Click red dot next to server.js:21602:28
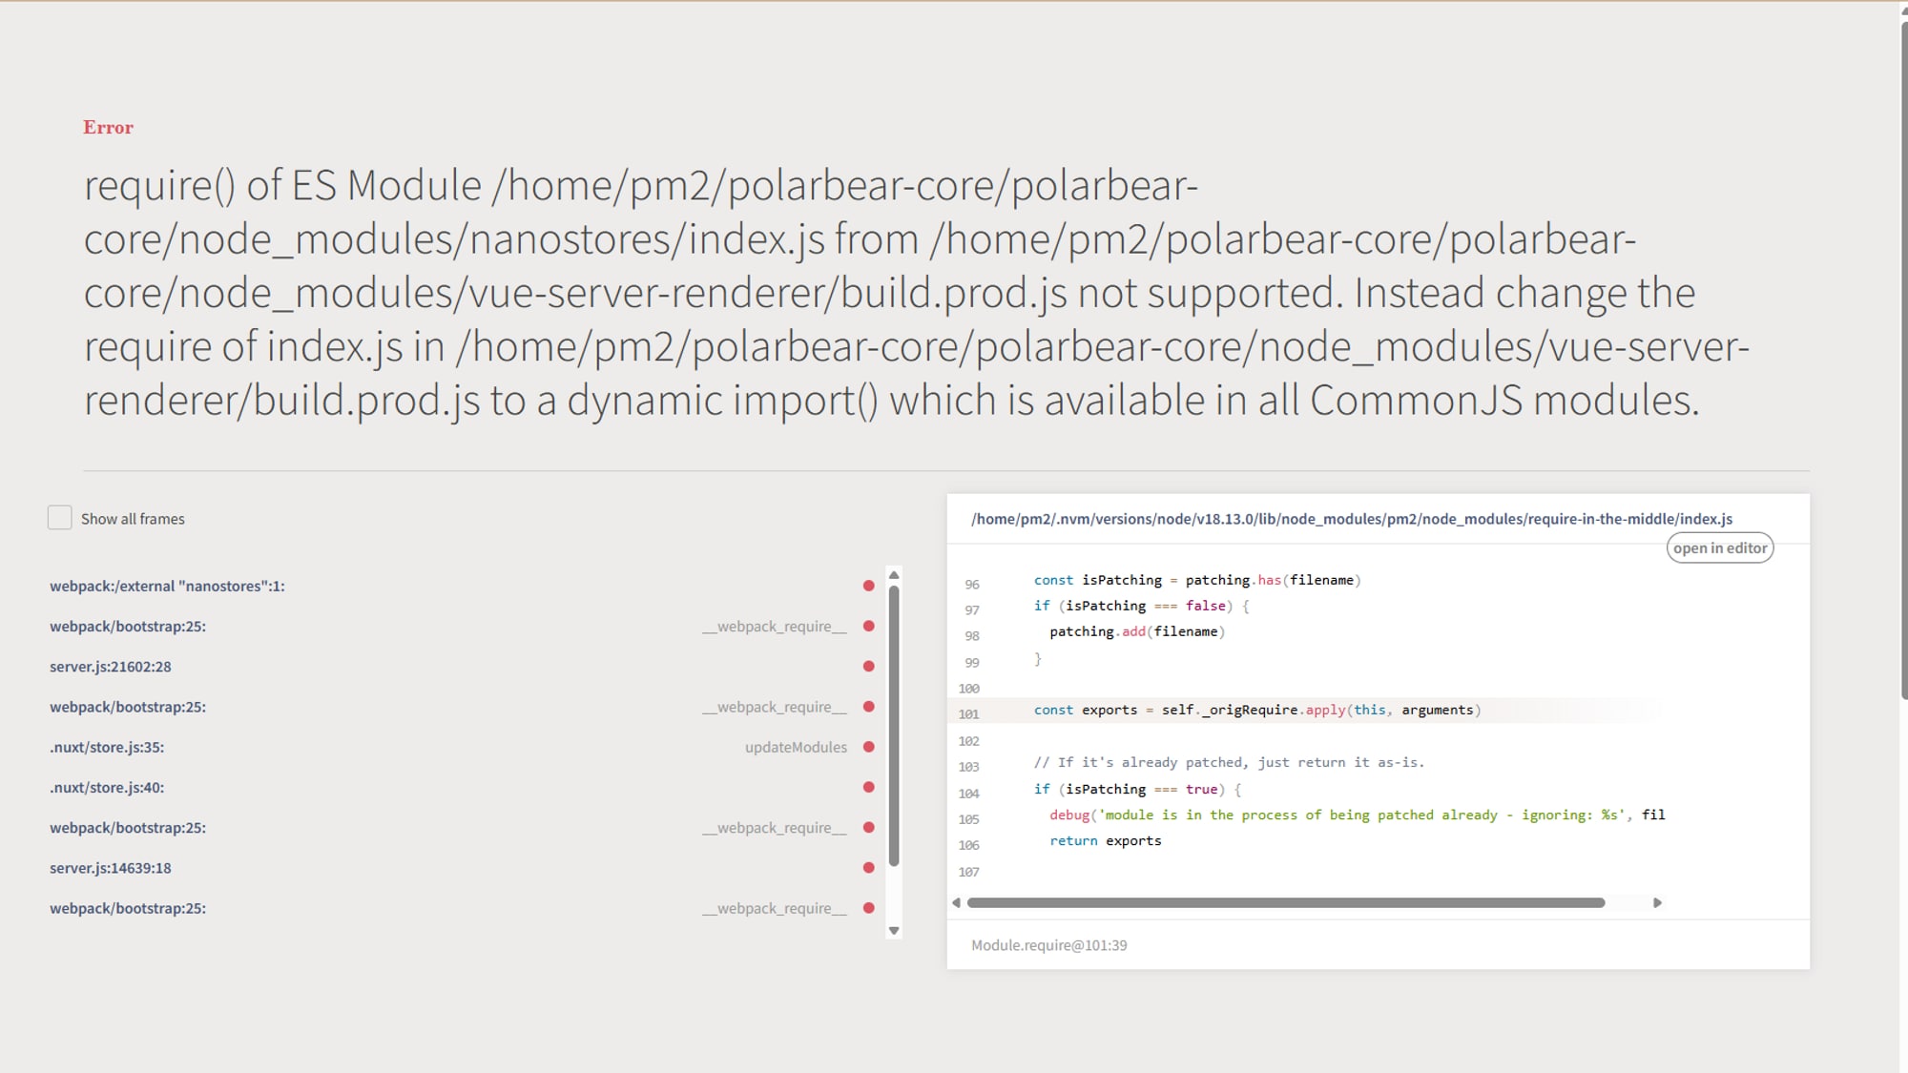The width and height of the screenshot is (1908, 1073). click(x=868, y=667)
